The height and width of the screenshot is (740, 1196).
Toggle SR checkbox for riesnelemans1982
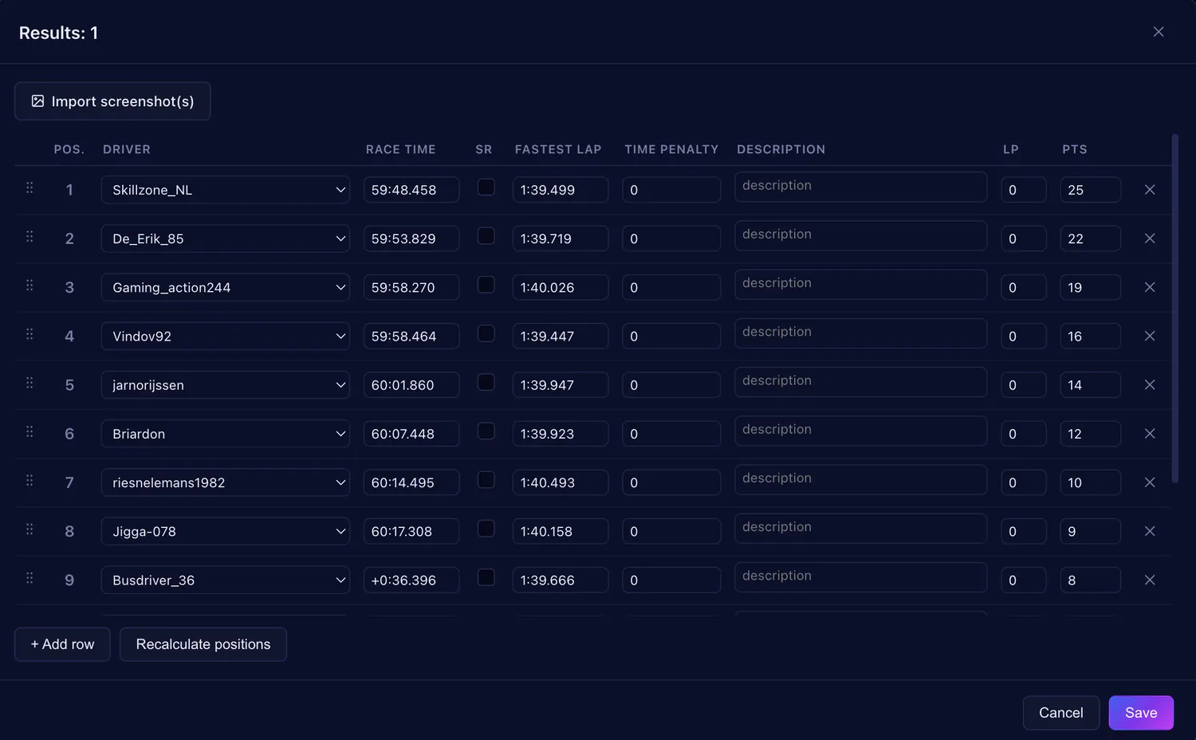pos(486,479)
